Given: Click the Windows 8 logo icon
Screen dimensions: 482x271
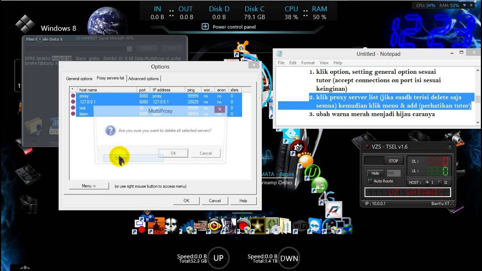Looking at the screenshot, I should point(25,24).
